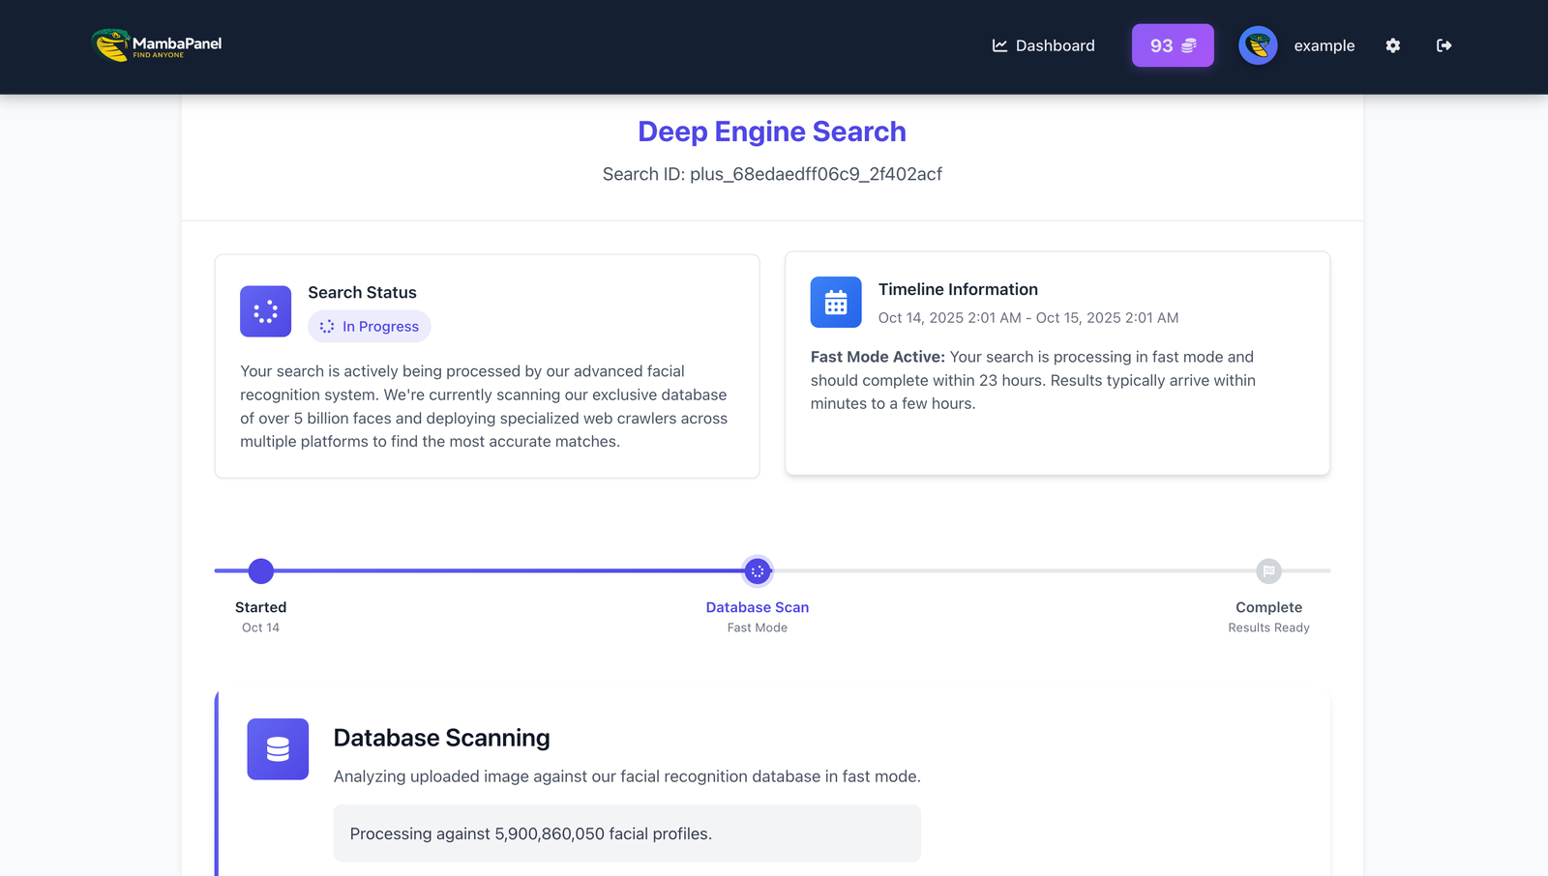The width and height of the screenshot is (1548, 876).
Task: Click the MambaPanel snake logo
Action: pos(111,44)
